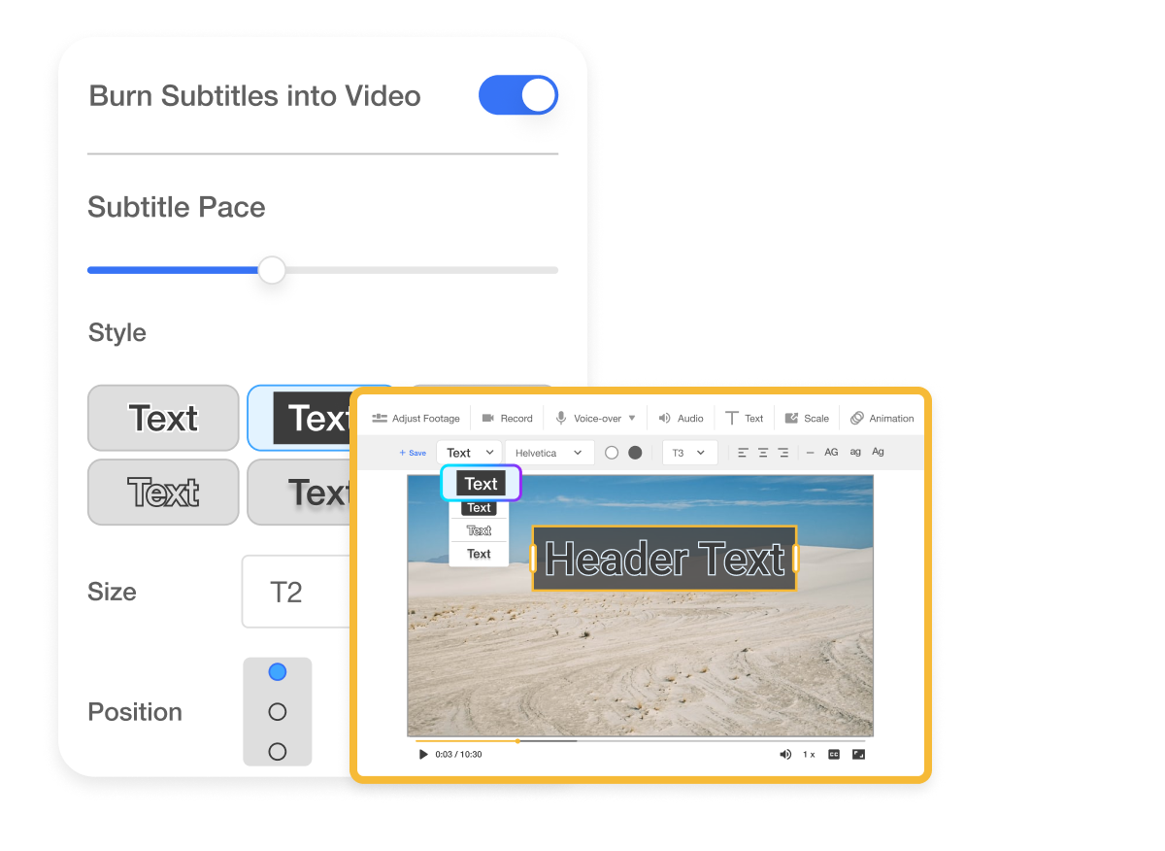Screen dimensions: 1165x851
Task: Open the font dropdown showing Helvetica
Action: point(549,452)
